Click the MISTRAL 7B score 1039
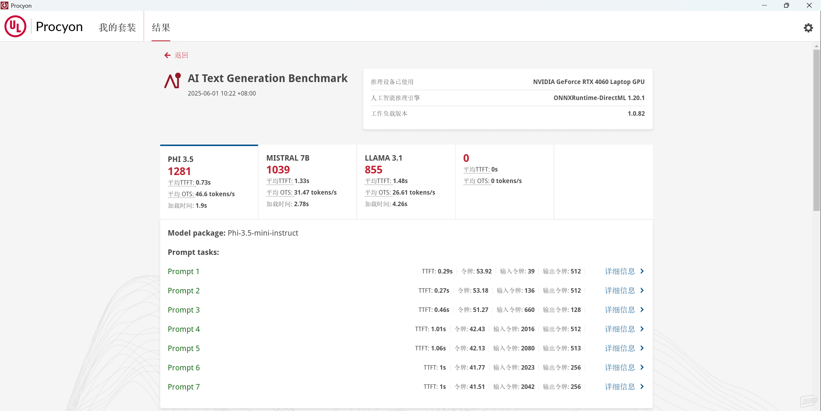This screenshot has height=411, width=821. click(278, 170)
